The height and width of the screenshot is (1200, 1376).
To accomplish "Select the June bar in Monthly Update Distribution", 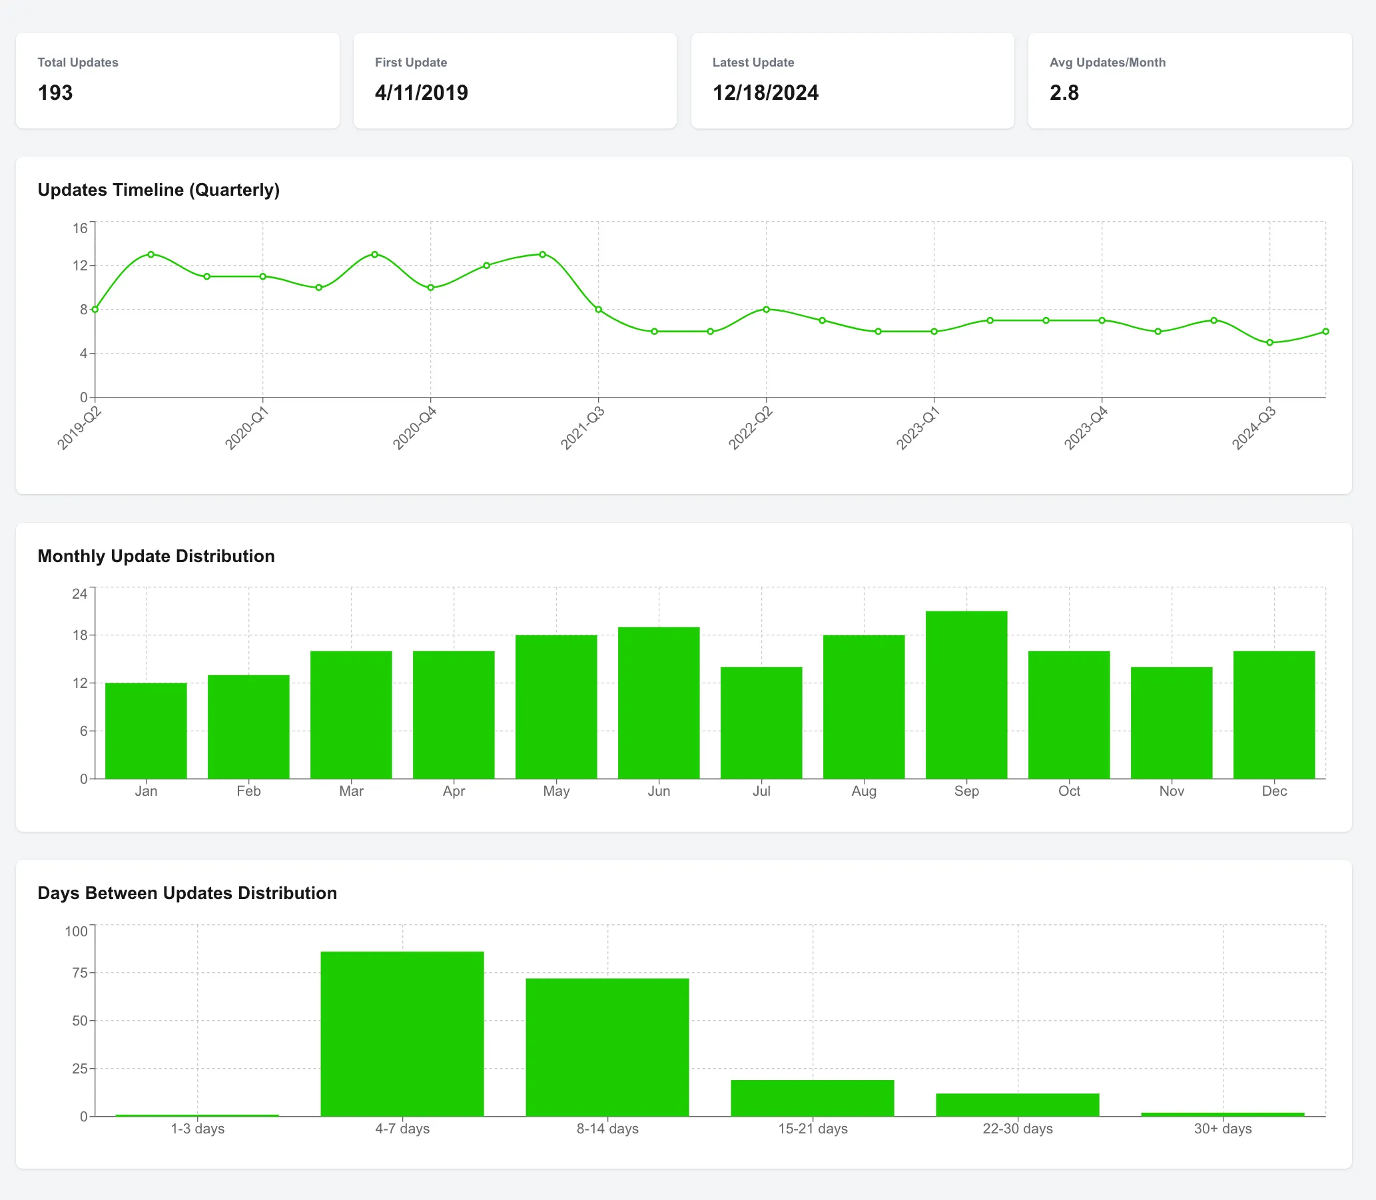I will point(659,703).
